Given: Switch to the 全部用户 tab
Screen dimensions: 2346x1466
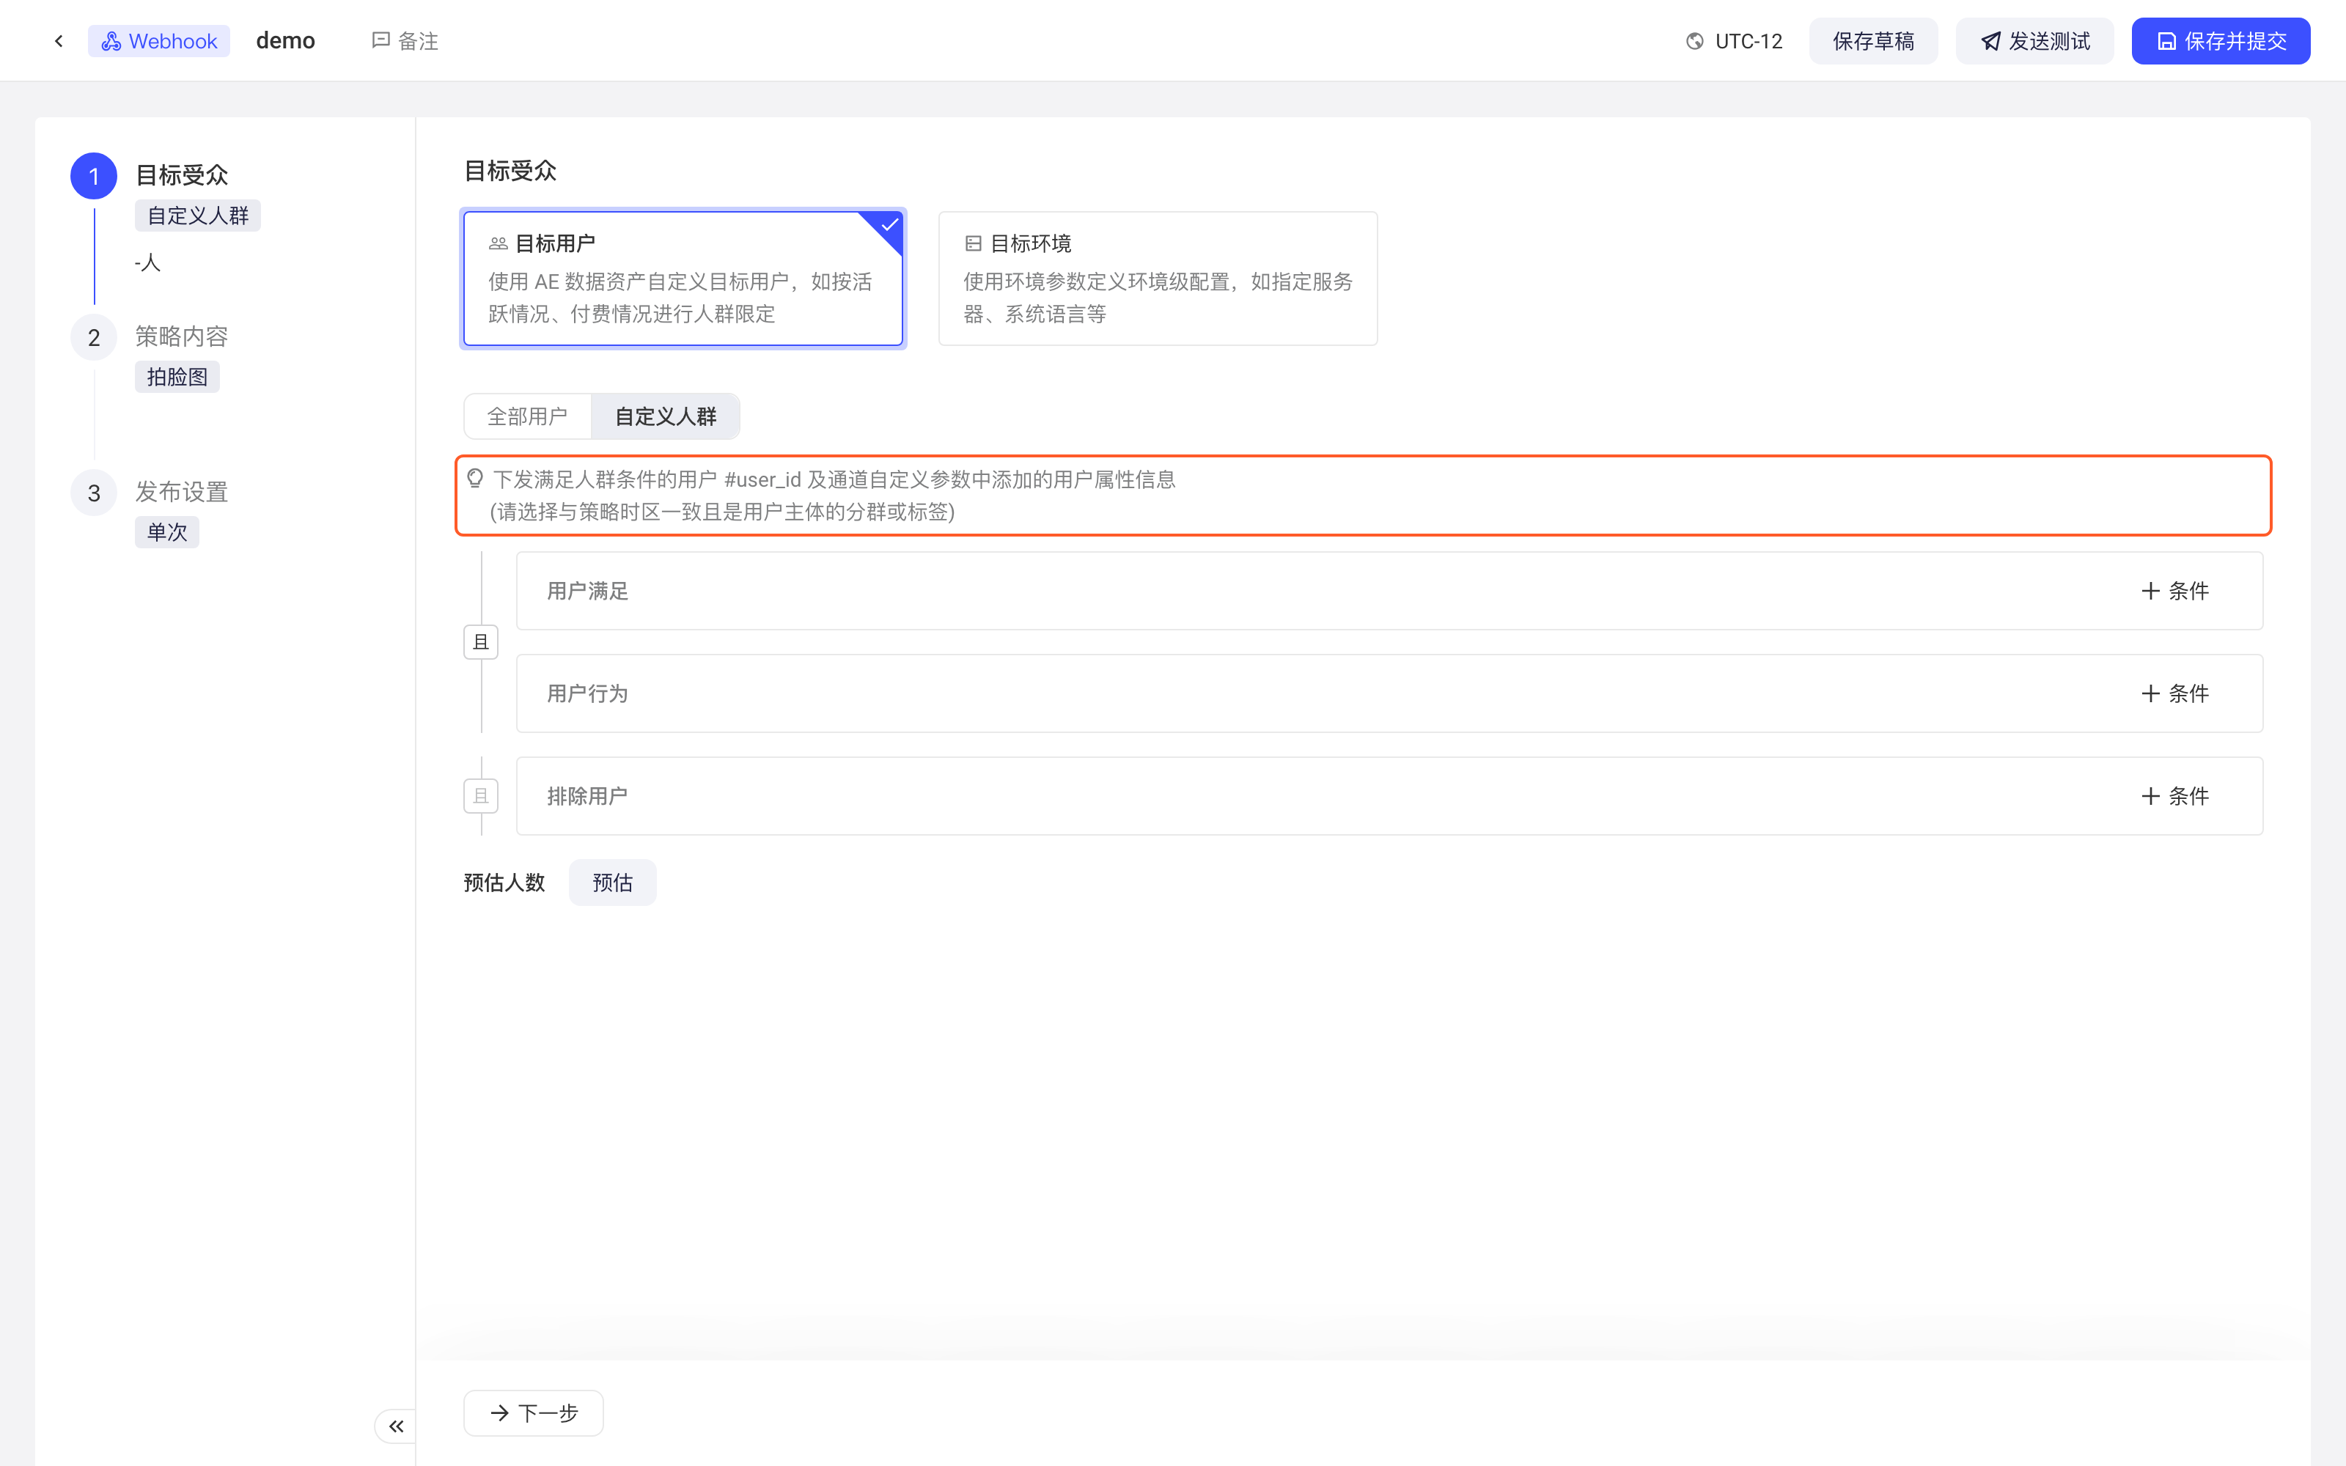Looking at the screenshot, I should pos(527,416).
